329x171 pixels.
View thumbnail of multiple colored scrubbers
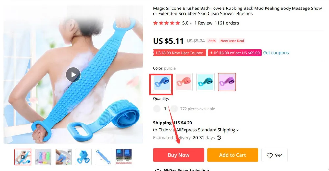[x=43, y=157]
